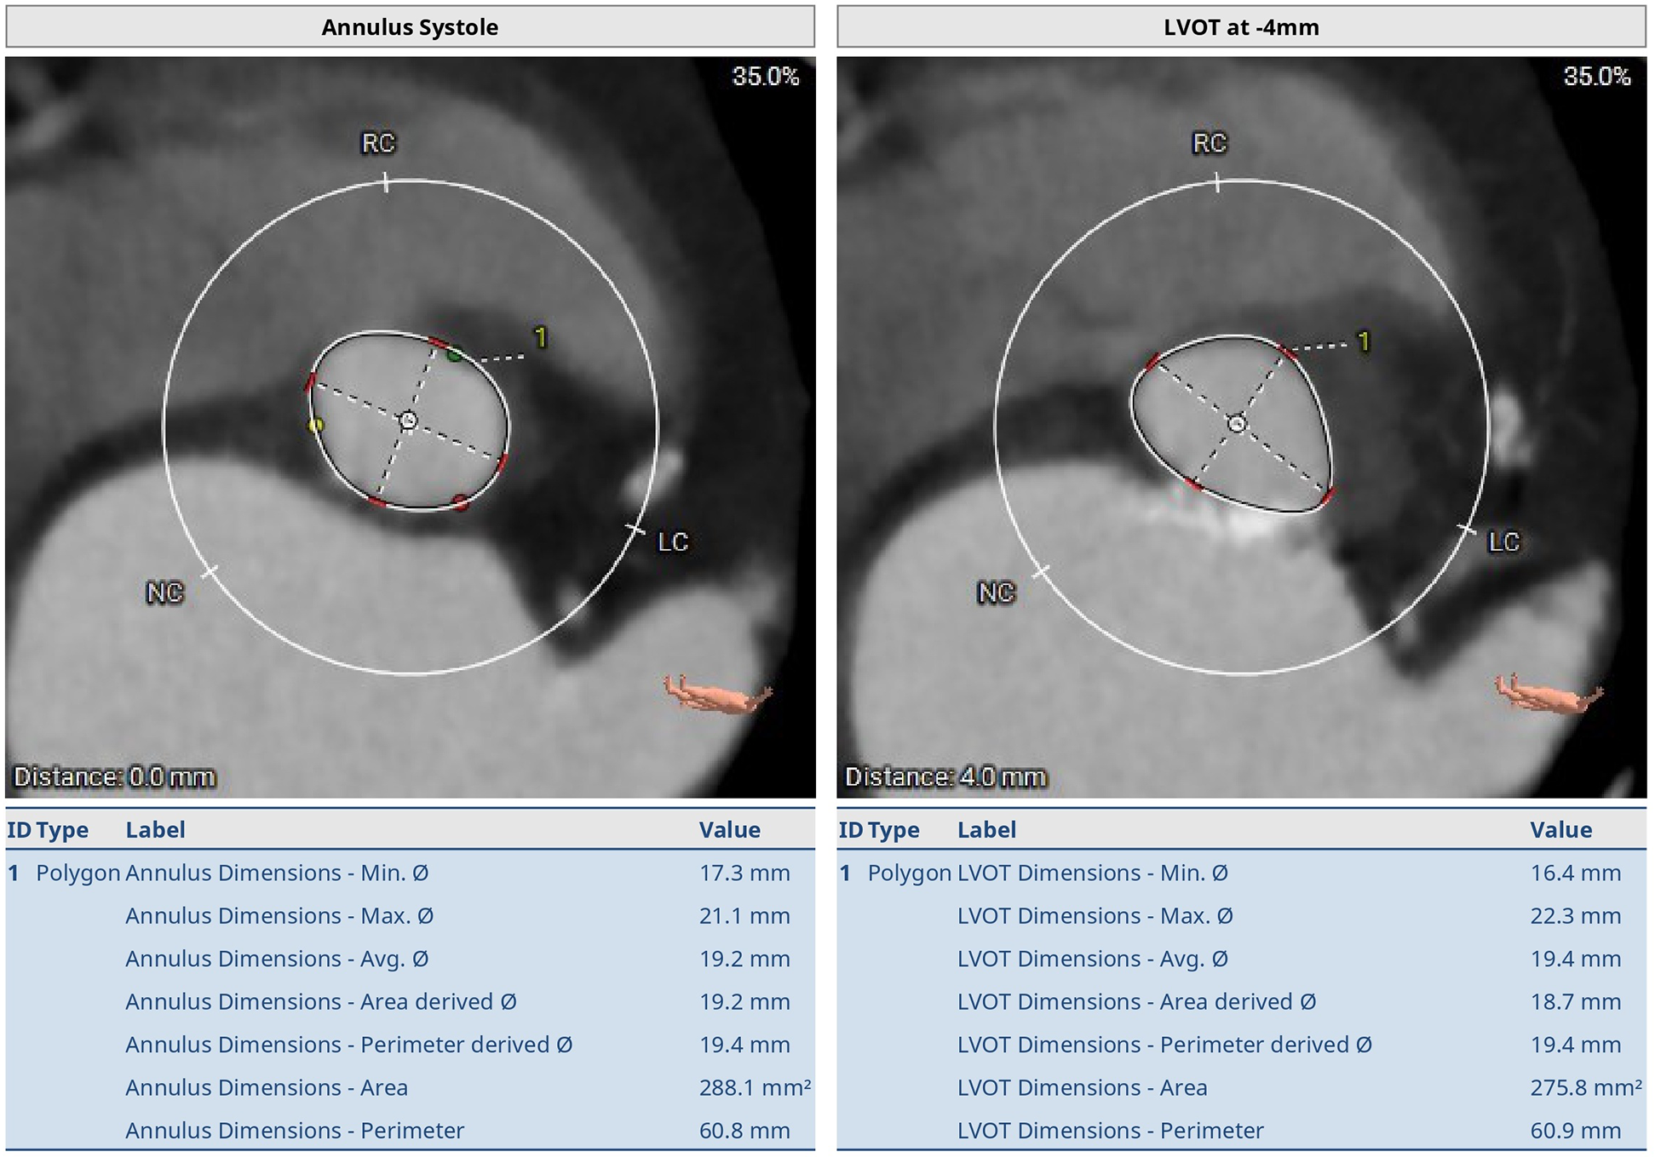Select the LVOT center point crosshair
Image resolution: width=1655 pixels, height=1157 pixels.
[x=1238, y=423]
